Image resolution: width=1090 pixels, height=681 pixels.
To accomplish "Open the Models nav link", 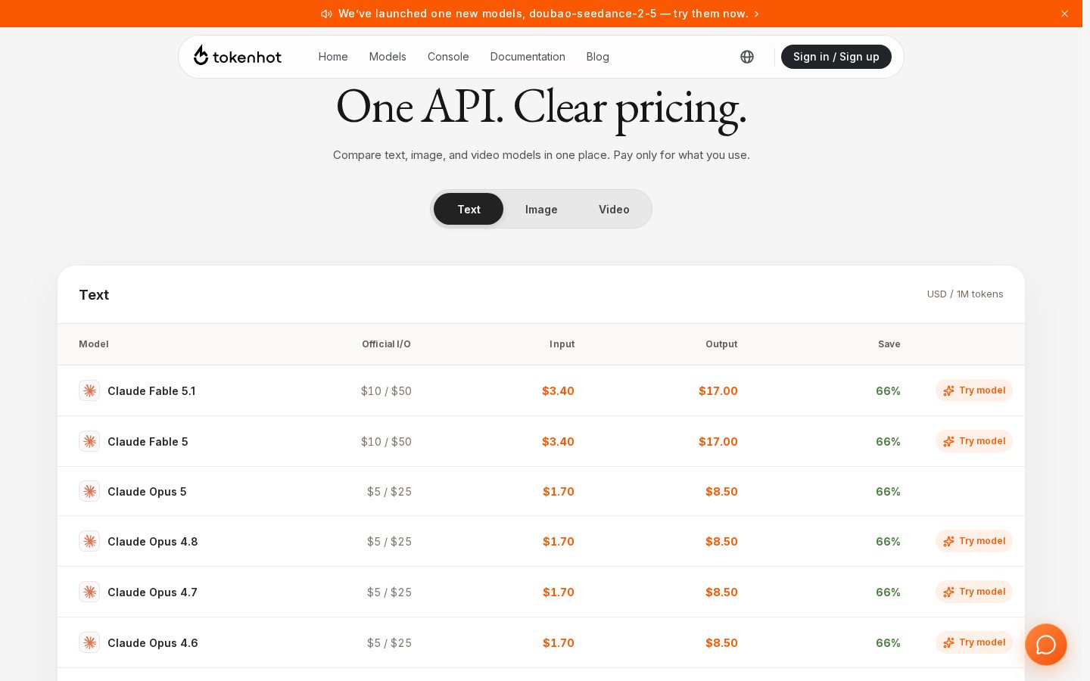I will click(x=388, y=57).
